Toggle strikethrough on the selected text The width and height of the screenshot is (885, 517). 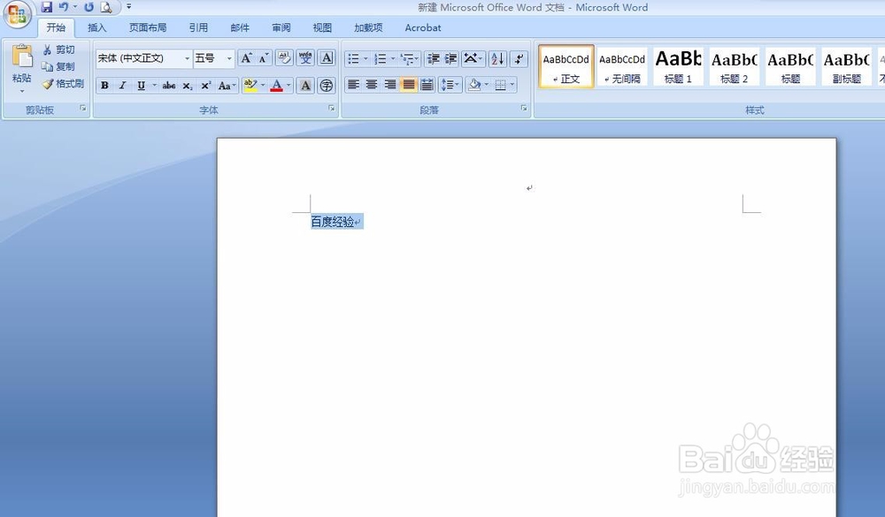[169, 85]
